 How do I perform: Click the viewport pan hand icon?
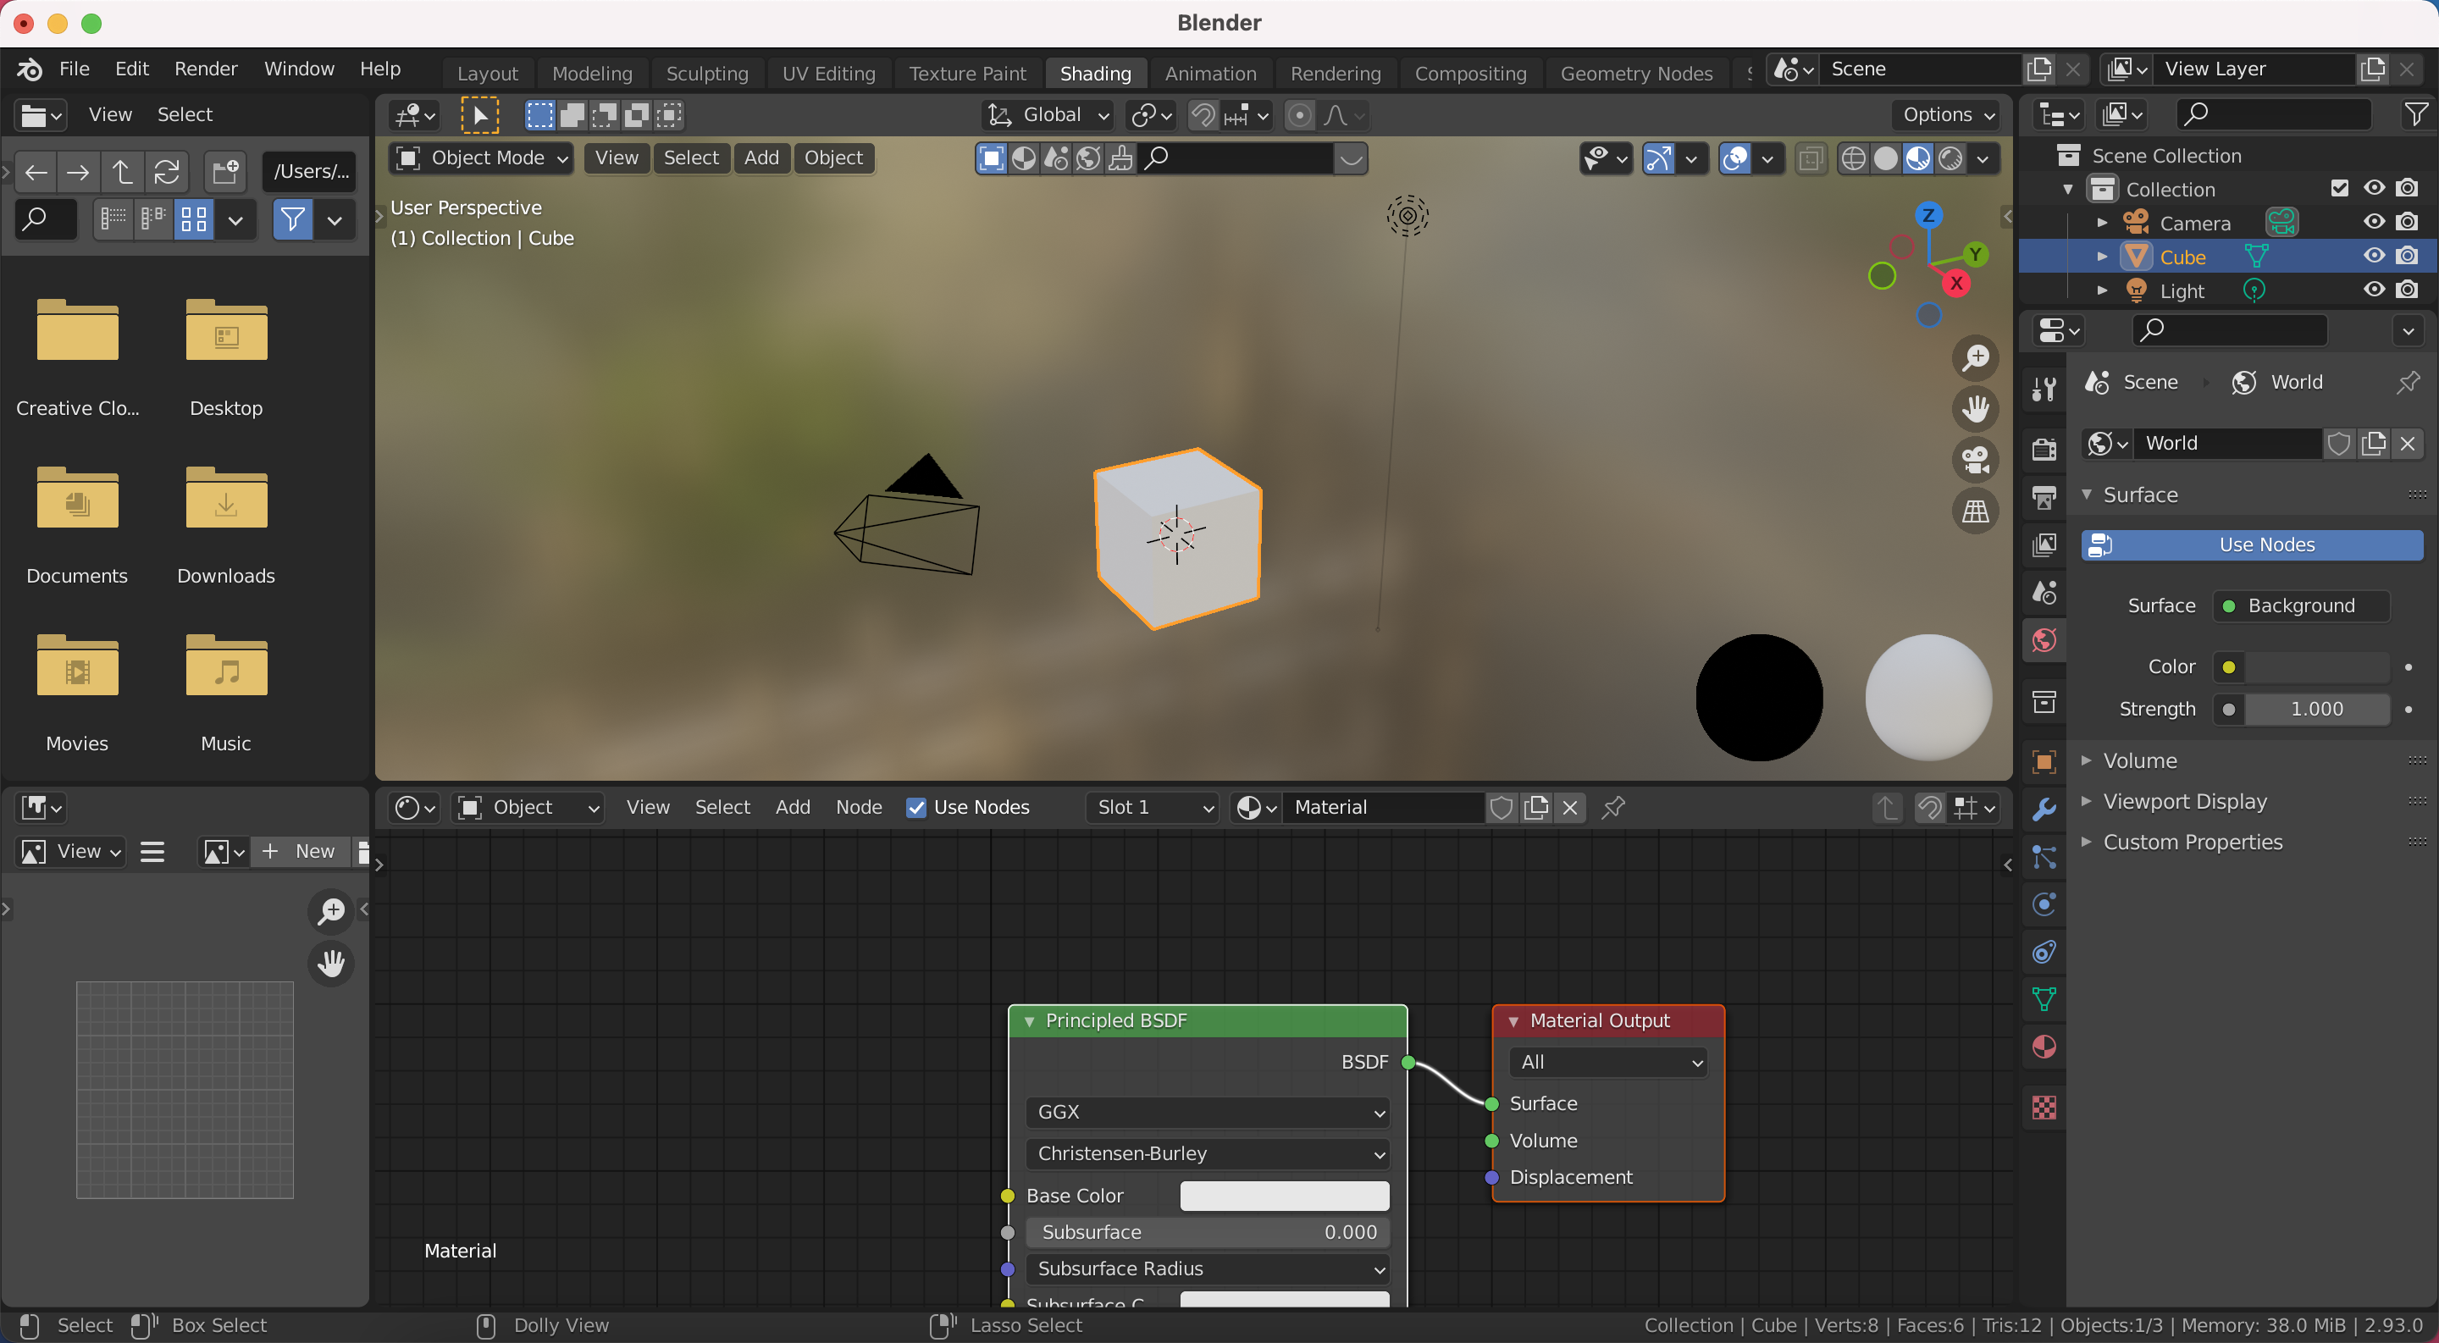point(1975,409)
